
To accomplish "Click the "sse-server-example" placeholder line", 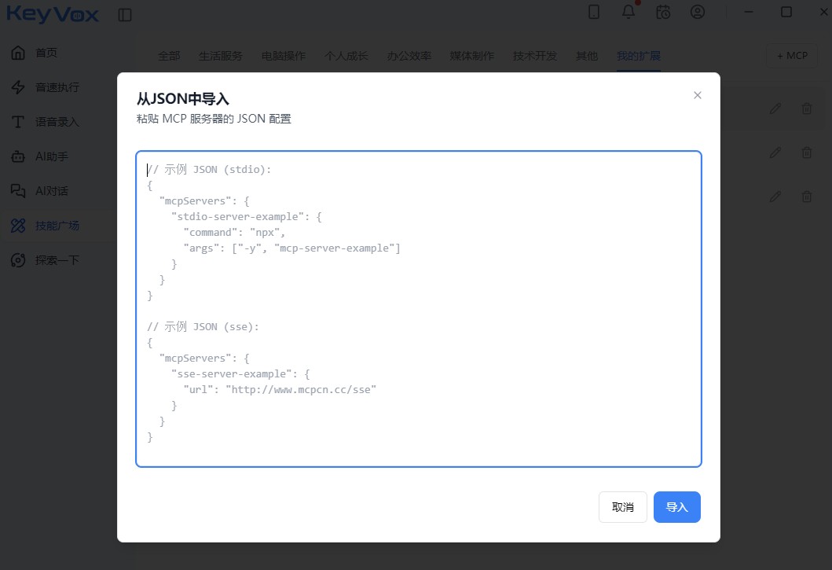I will click(x=241, y=374).
